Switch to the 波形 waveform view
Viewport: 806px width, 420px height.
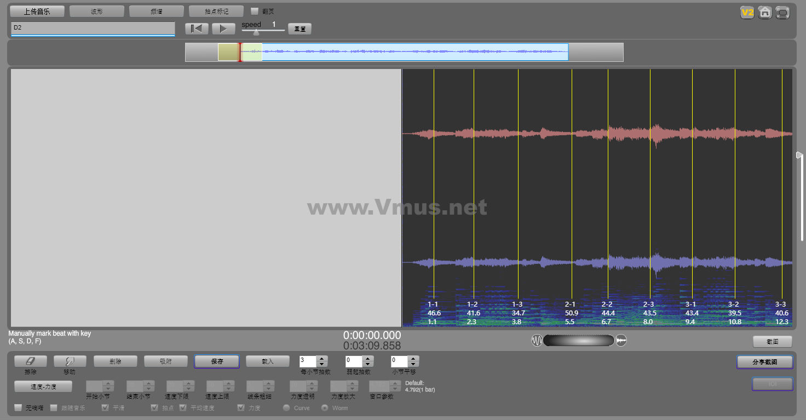pyautogui.click(x=97, y=11)
